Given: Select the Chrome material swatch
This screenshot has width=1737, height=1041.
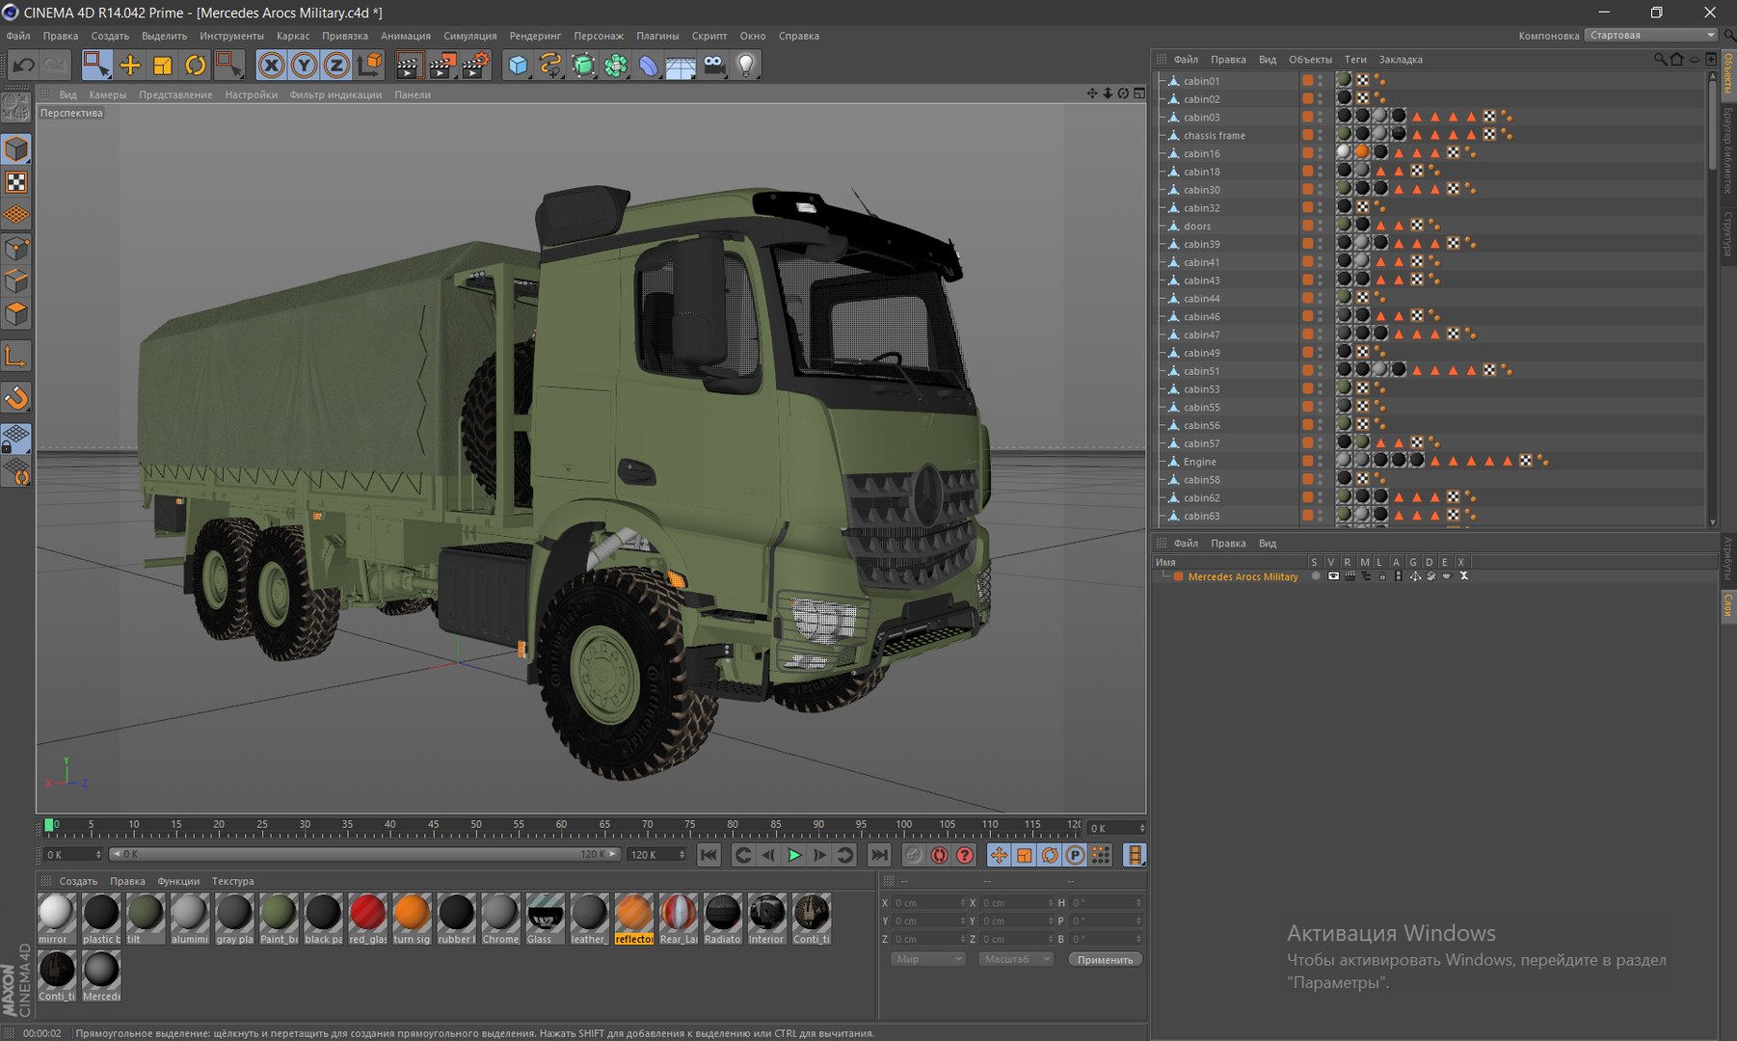Looking at the screenshot, I should (x=500, y=919).
